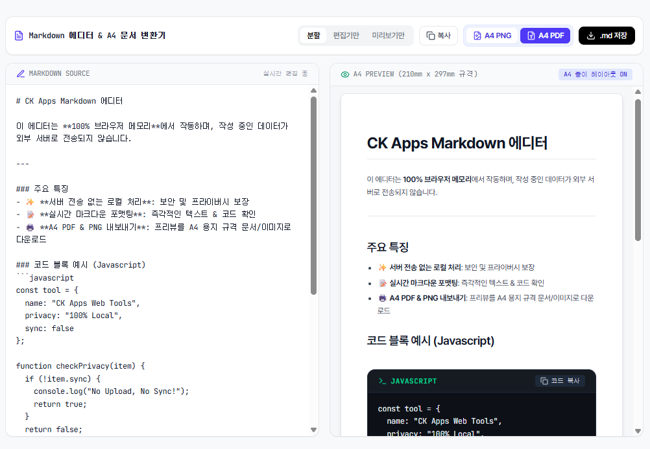Click the '주요 특징' heading in the preview
Viewport: 650px width, 449px height.
point(387,248)
